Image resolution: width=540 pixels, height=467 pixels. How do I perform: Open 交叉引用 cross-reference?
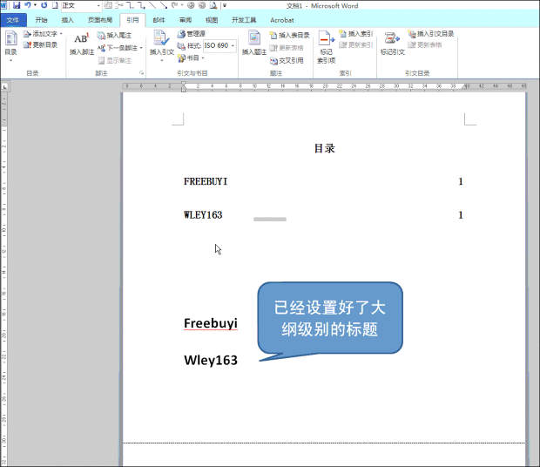click(287, 61)
